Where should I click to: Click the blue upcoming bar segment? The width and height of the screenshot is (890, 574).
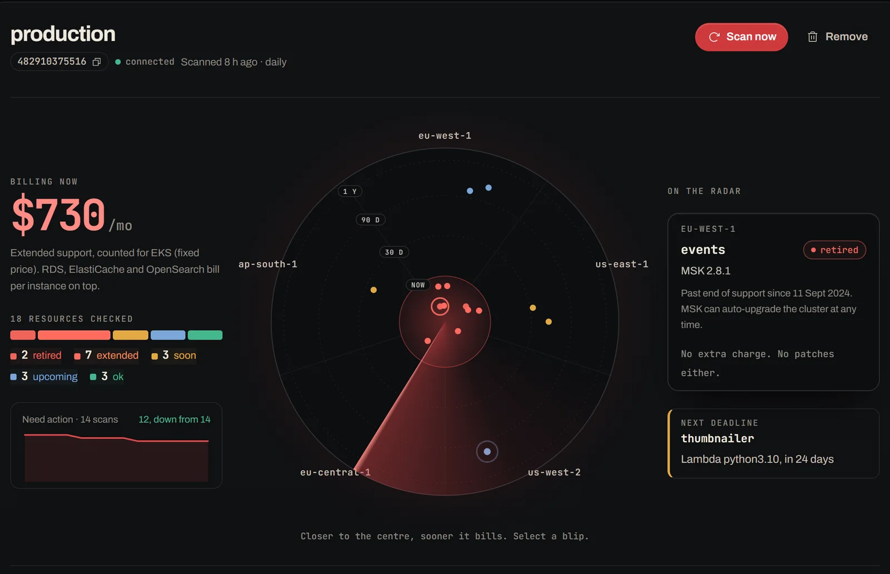point(168,335)
